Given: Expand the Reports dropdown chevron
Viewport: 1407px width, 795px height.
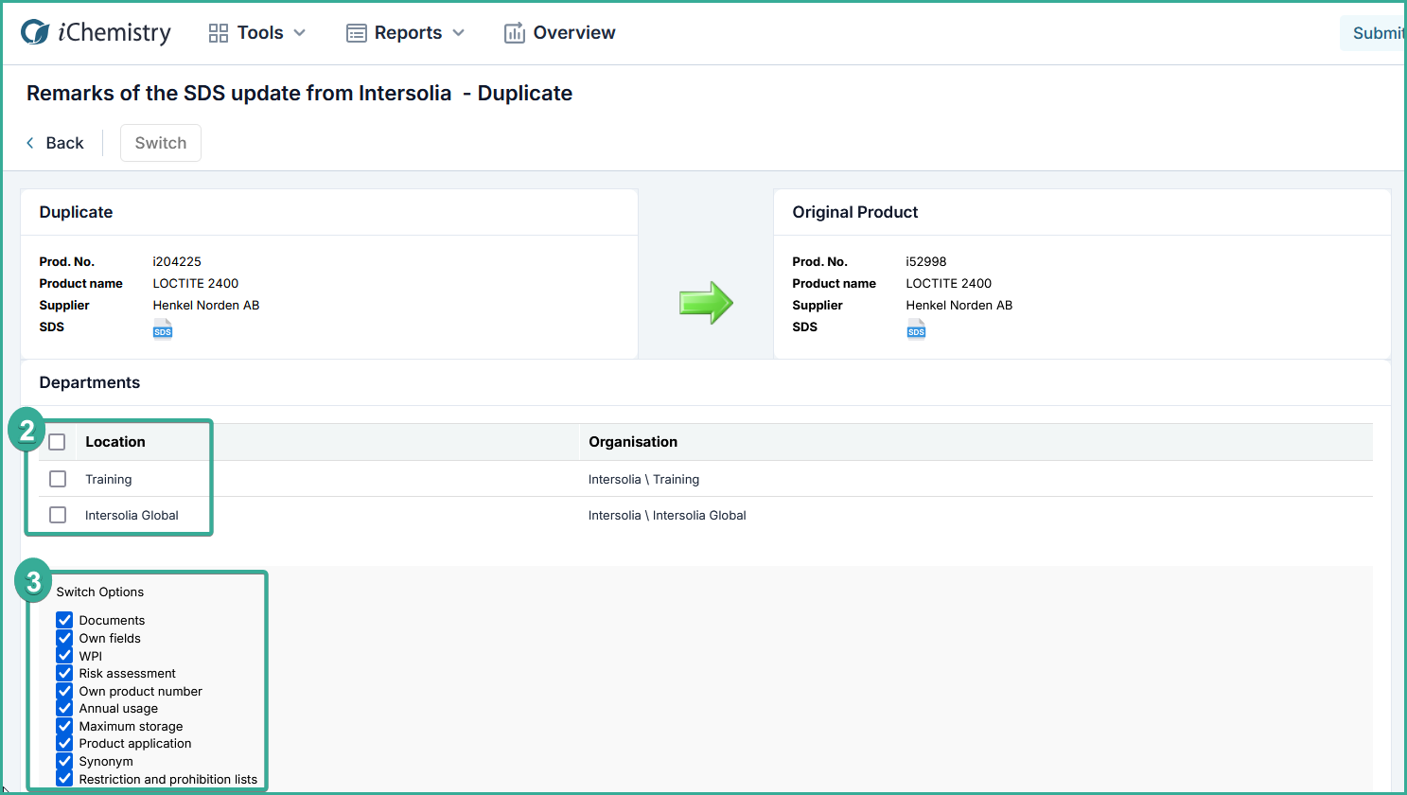Looking at the screenshot, I should coord(459,33).
